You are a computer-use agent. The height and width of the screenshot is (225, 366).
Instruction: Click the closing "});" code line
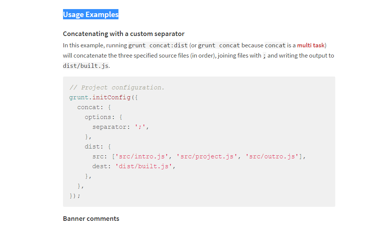(75, 196)
